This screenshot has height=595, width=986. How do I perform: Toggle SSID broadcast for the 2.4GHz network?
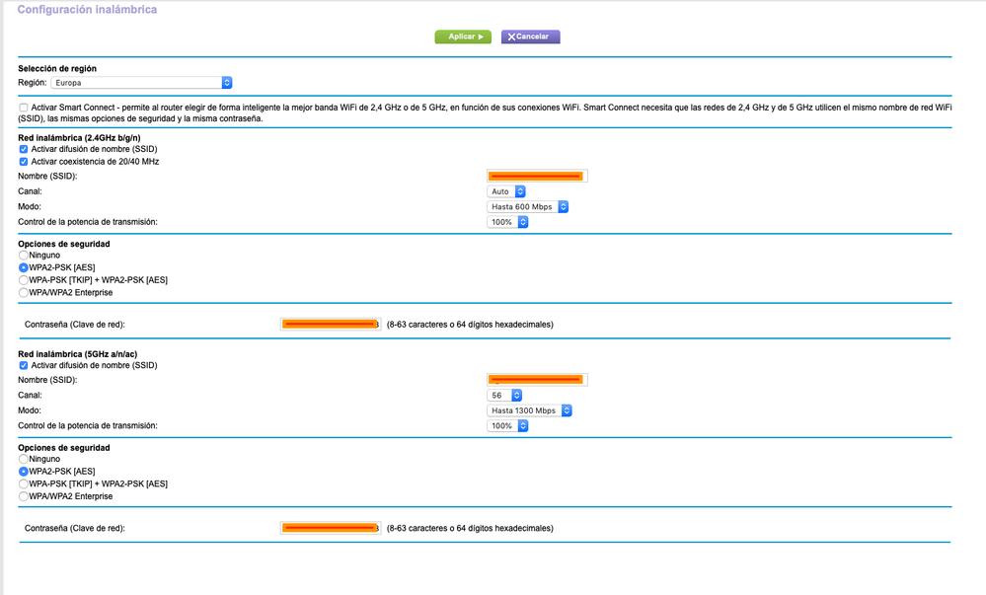[x=24, y=149]
